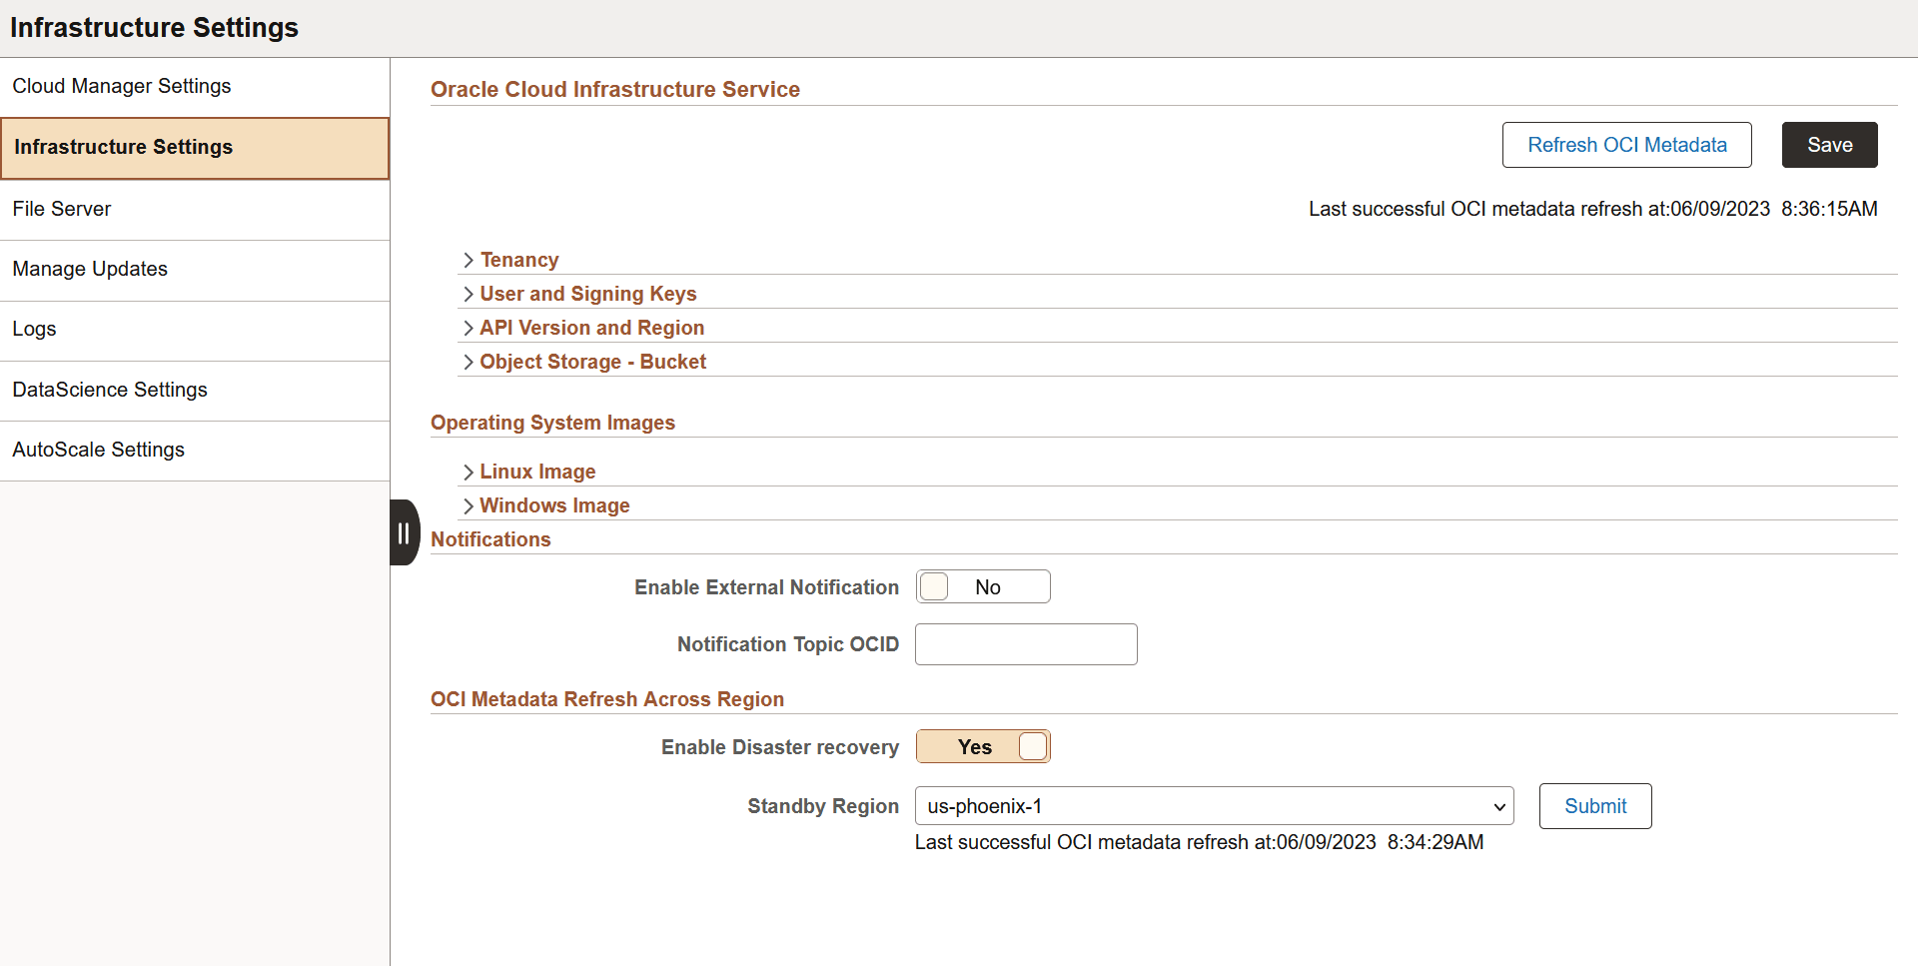Click the Refresh OCI Metadata button
This screenshot has width=1918, height=966.
point(1626,144)
